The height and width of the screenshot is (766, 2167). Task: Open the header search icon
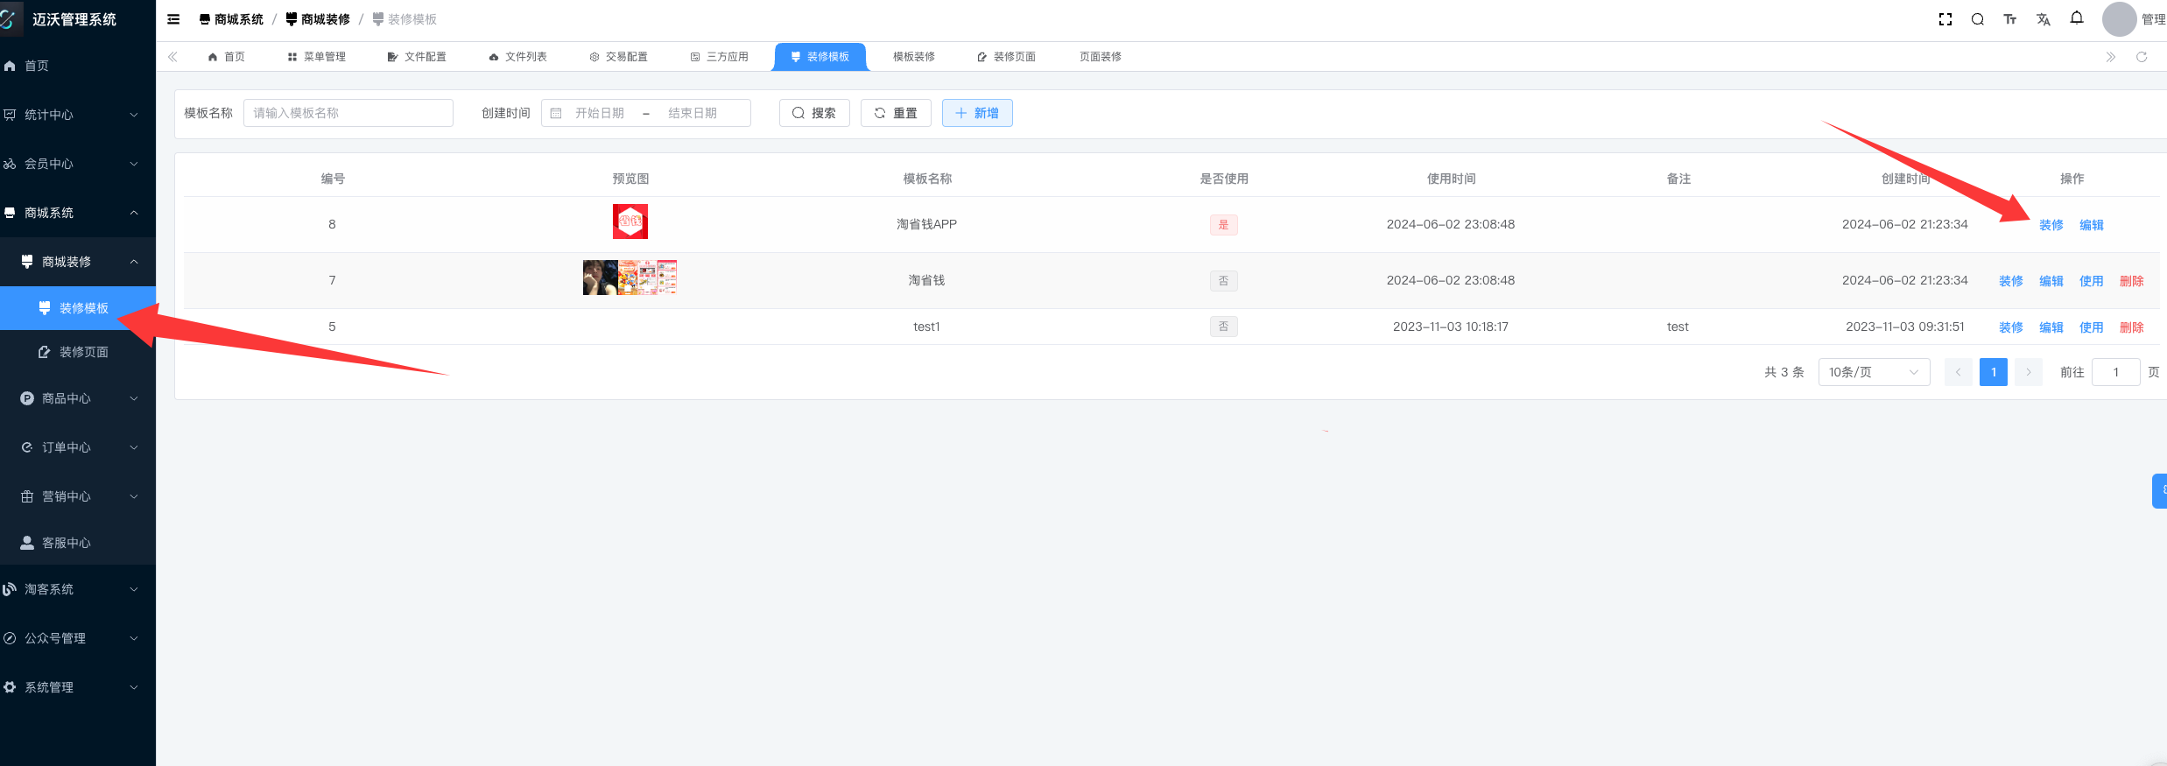pos(1978,19)
